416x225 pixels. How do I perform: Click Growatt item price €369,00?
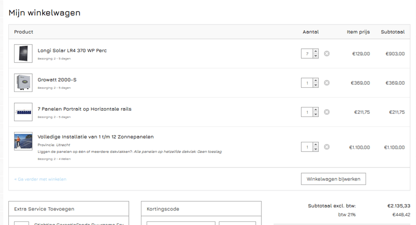(x=360, y=83)
